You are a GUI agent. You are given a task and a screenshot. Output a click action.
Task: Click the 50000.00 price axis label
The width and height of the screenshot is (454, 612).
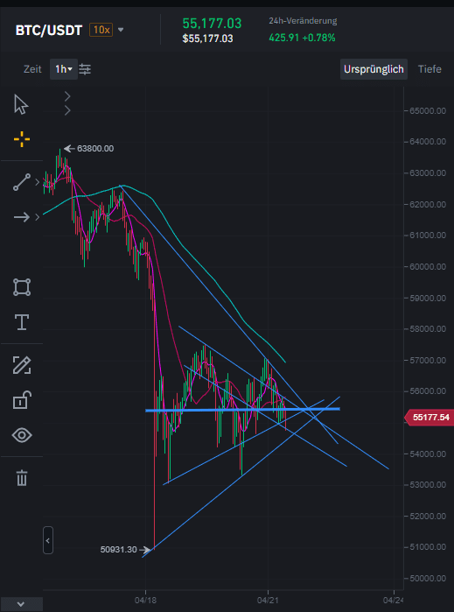[428, 578]
